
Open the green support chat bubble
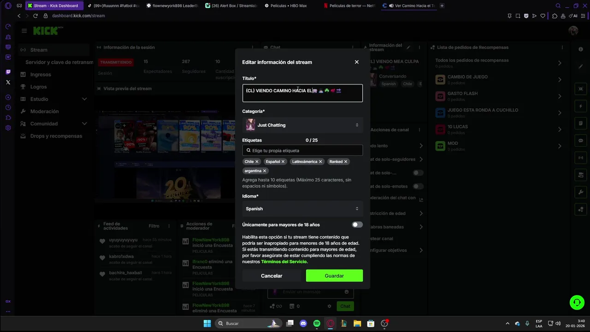577,302
